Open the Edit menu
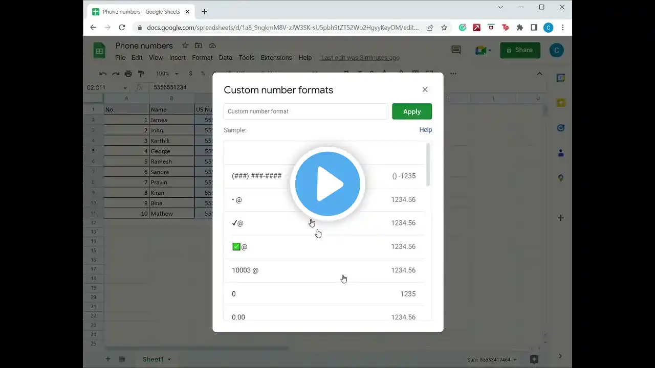655x368 pixels. (x=137, y=58)
